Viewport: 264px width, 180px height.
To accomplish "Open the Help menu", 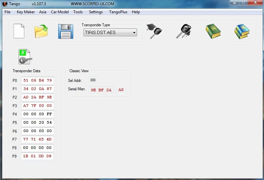I will point(136,12).
